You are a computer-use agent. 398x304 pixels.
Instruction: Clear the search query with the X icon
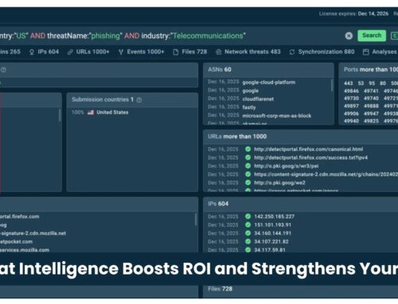tap(349, 36)
